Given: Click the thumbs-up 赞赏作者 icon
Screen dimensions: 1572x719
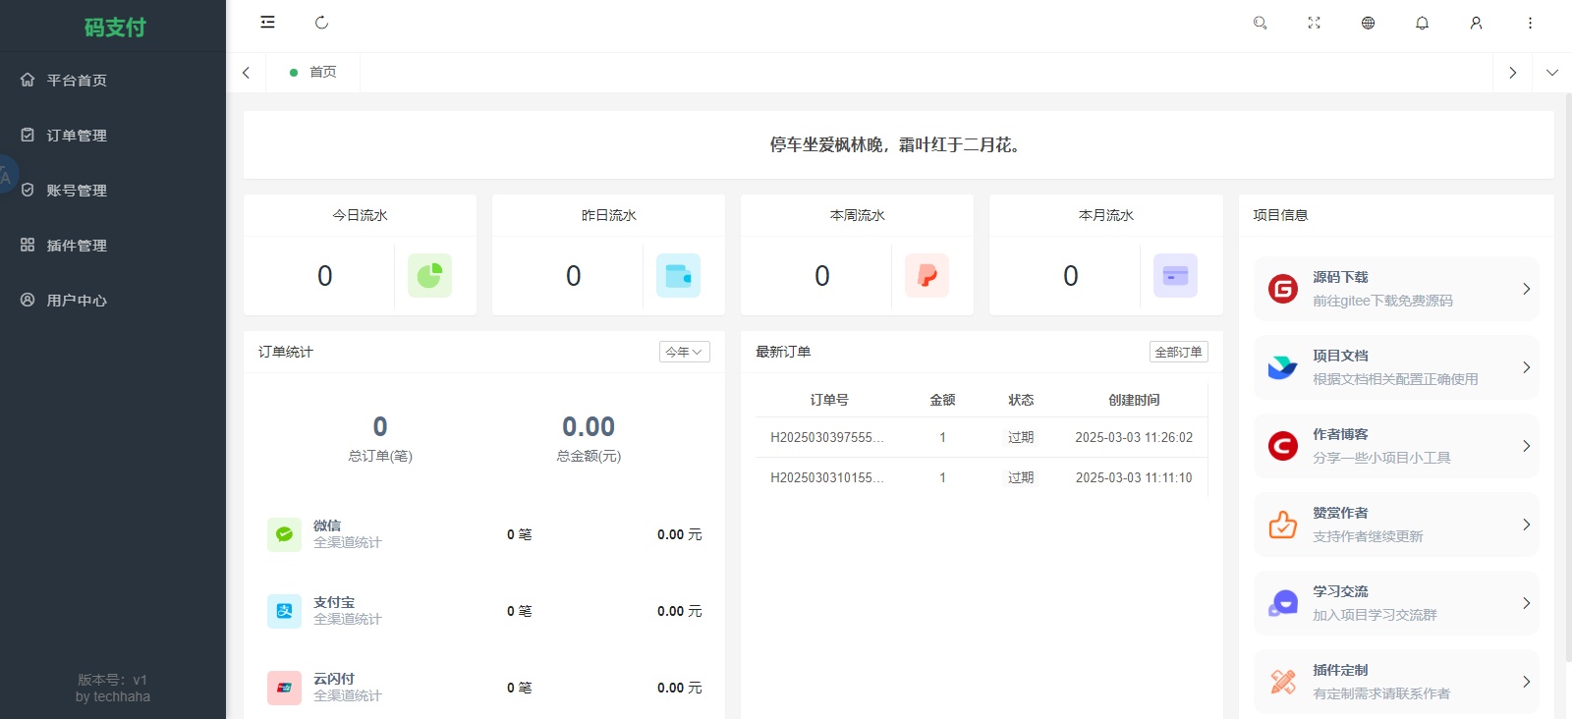Looking at the screenshot, I should coord(1282,525).
